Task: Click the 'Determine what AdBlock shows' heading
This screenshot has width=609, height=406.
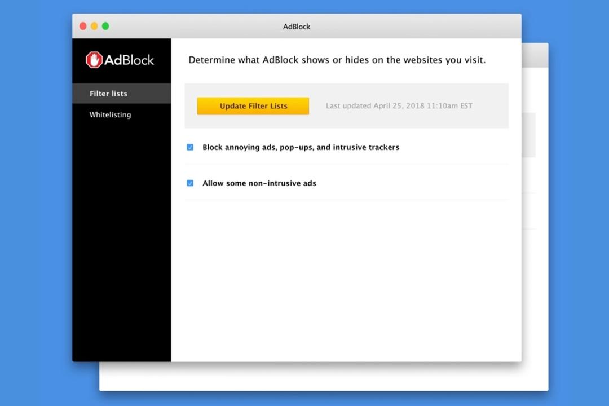Action: (337, 60)
